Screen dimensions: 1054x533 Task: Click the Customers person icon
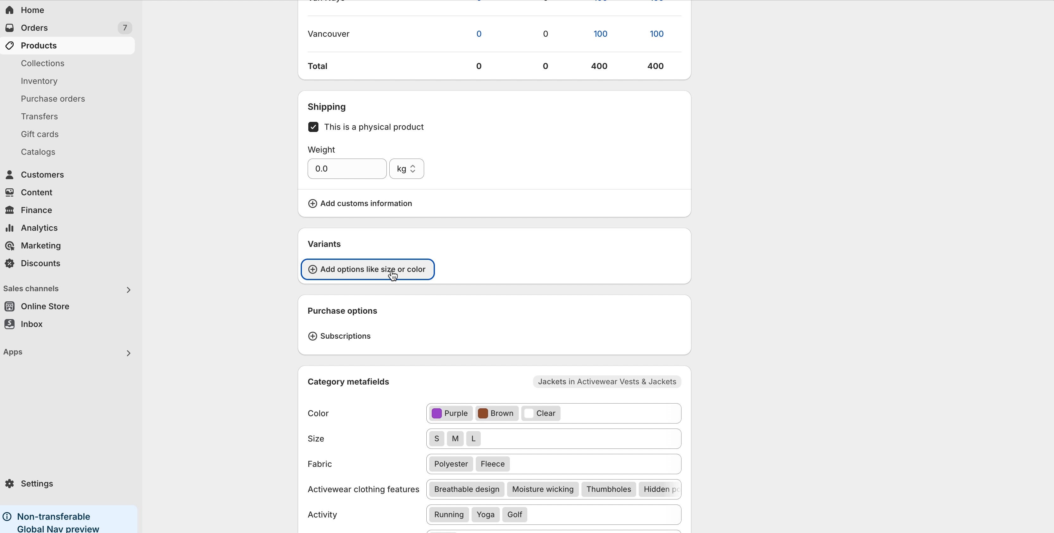coord(9,175)
